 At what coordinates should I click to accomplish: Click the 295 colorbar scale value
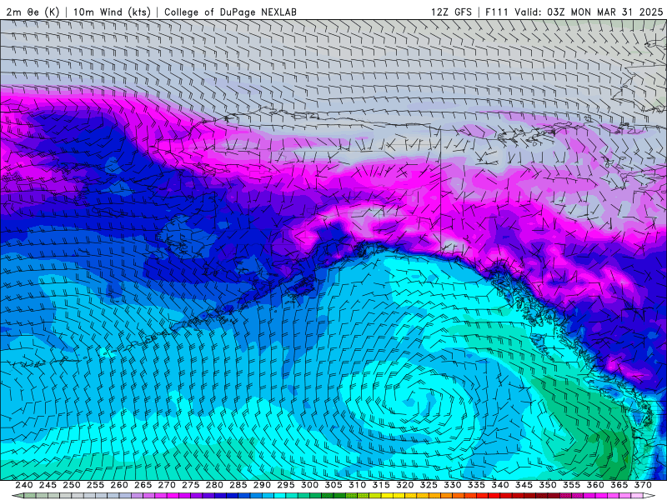tap(286, 485)
